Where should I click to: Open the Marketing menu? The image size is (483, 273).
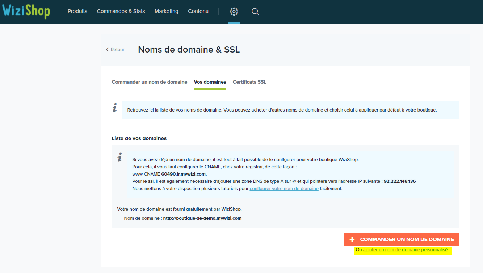167,11
